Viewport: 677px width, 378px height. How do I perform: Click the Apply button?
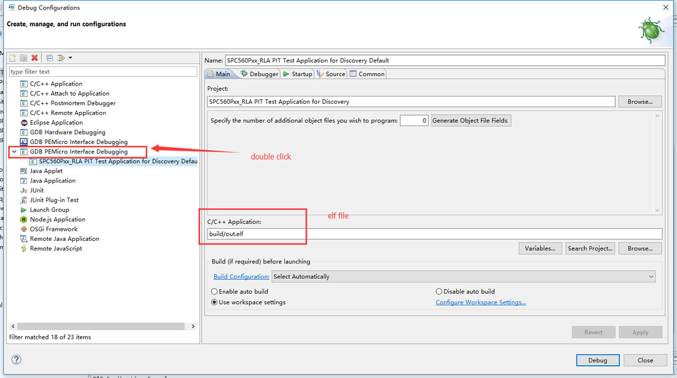640,333
